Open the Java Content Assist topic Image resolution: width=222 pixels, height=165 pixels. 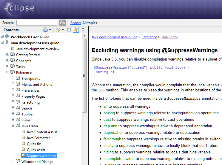42,132
